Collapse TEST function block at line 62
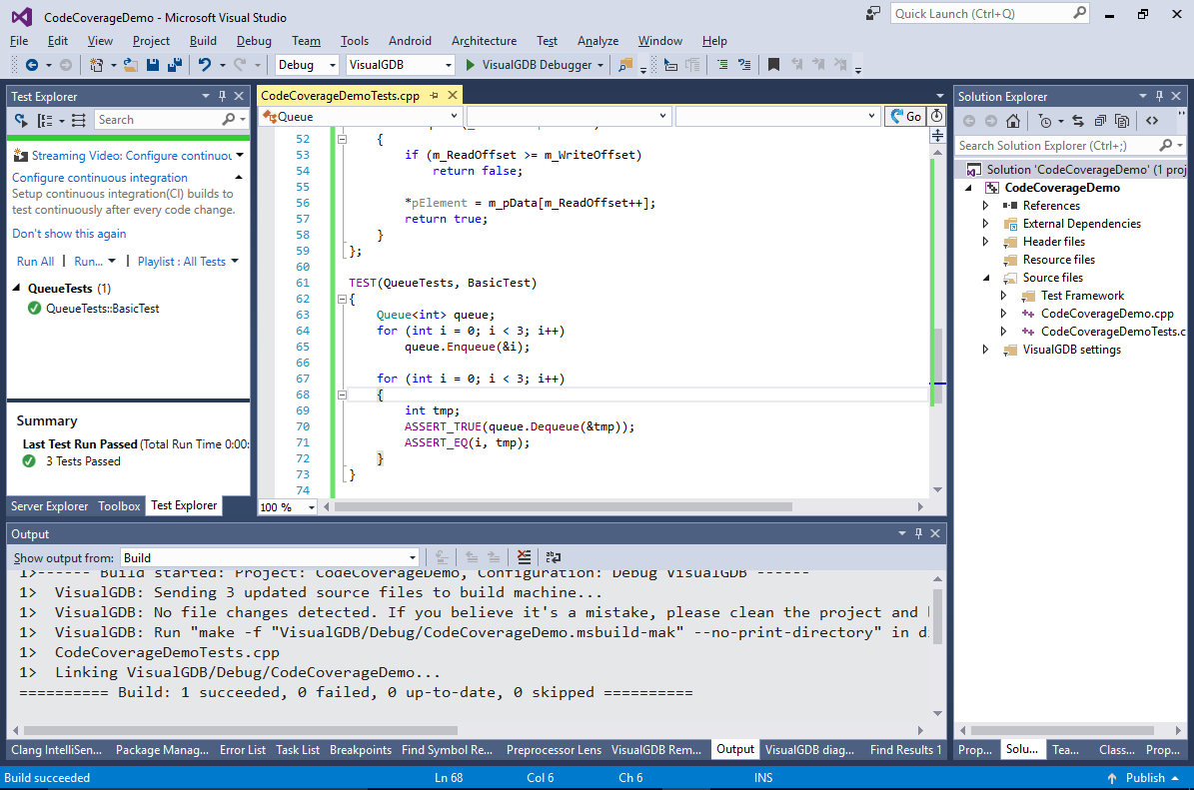This screenshot has height=790, width=1194. pos(342,299)
